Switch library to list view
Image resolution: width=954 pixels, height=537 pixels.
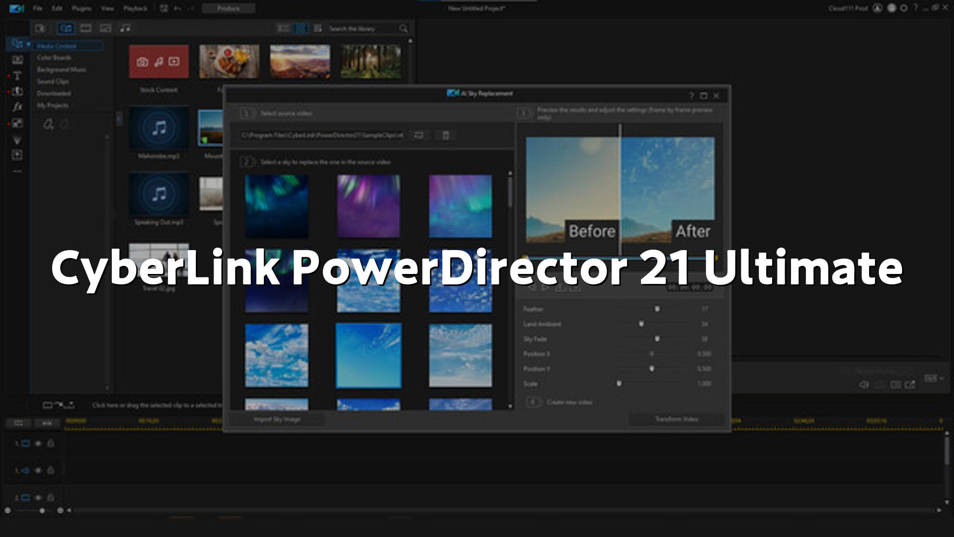[x=283, y=28]
